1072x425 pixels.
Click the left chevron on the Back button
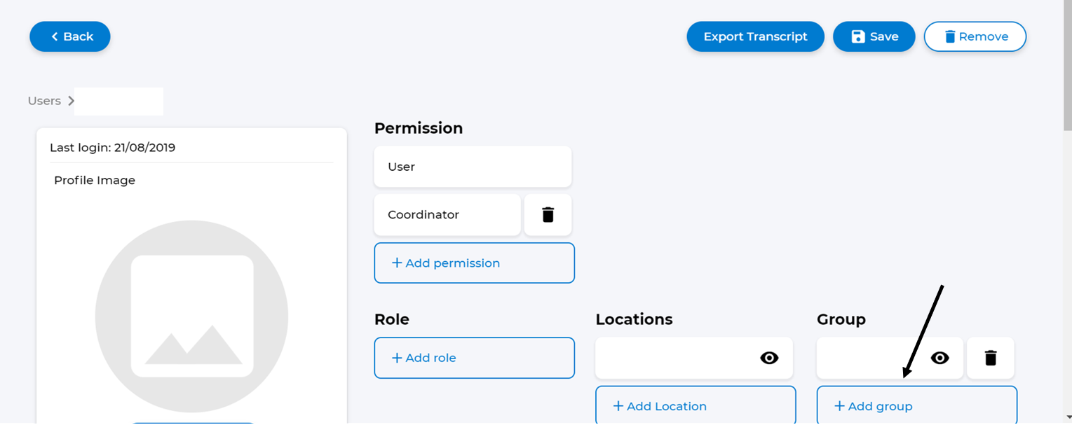[x=55, y=36]
